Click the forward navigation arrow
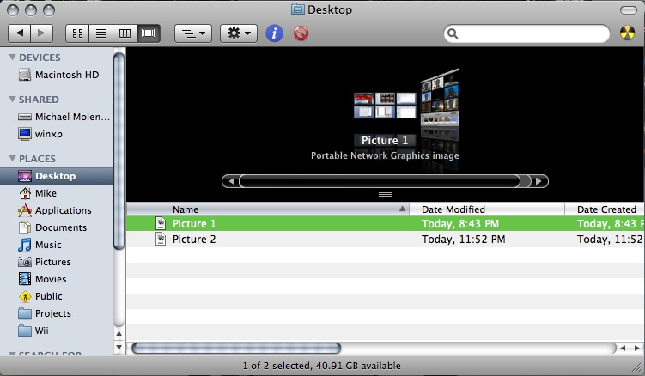This screenshot has height=376, width=645. click(x=41, y=33)
